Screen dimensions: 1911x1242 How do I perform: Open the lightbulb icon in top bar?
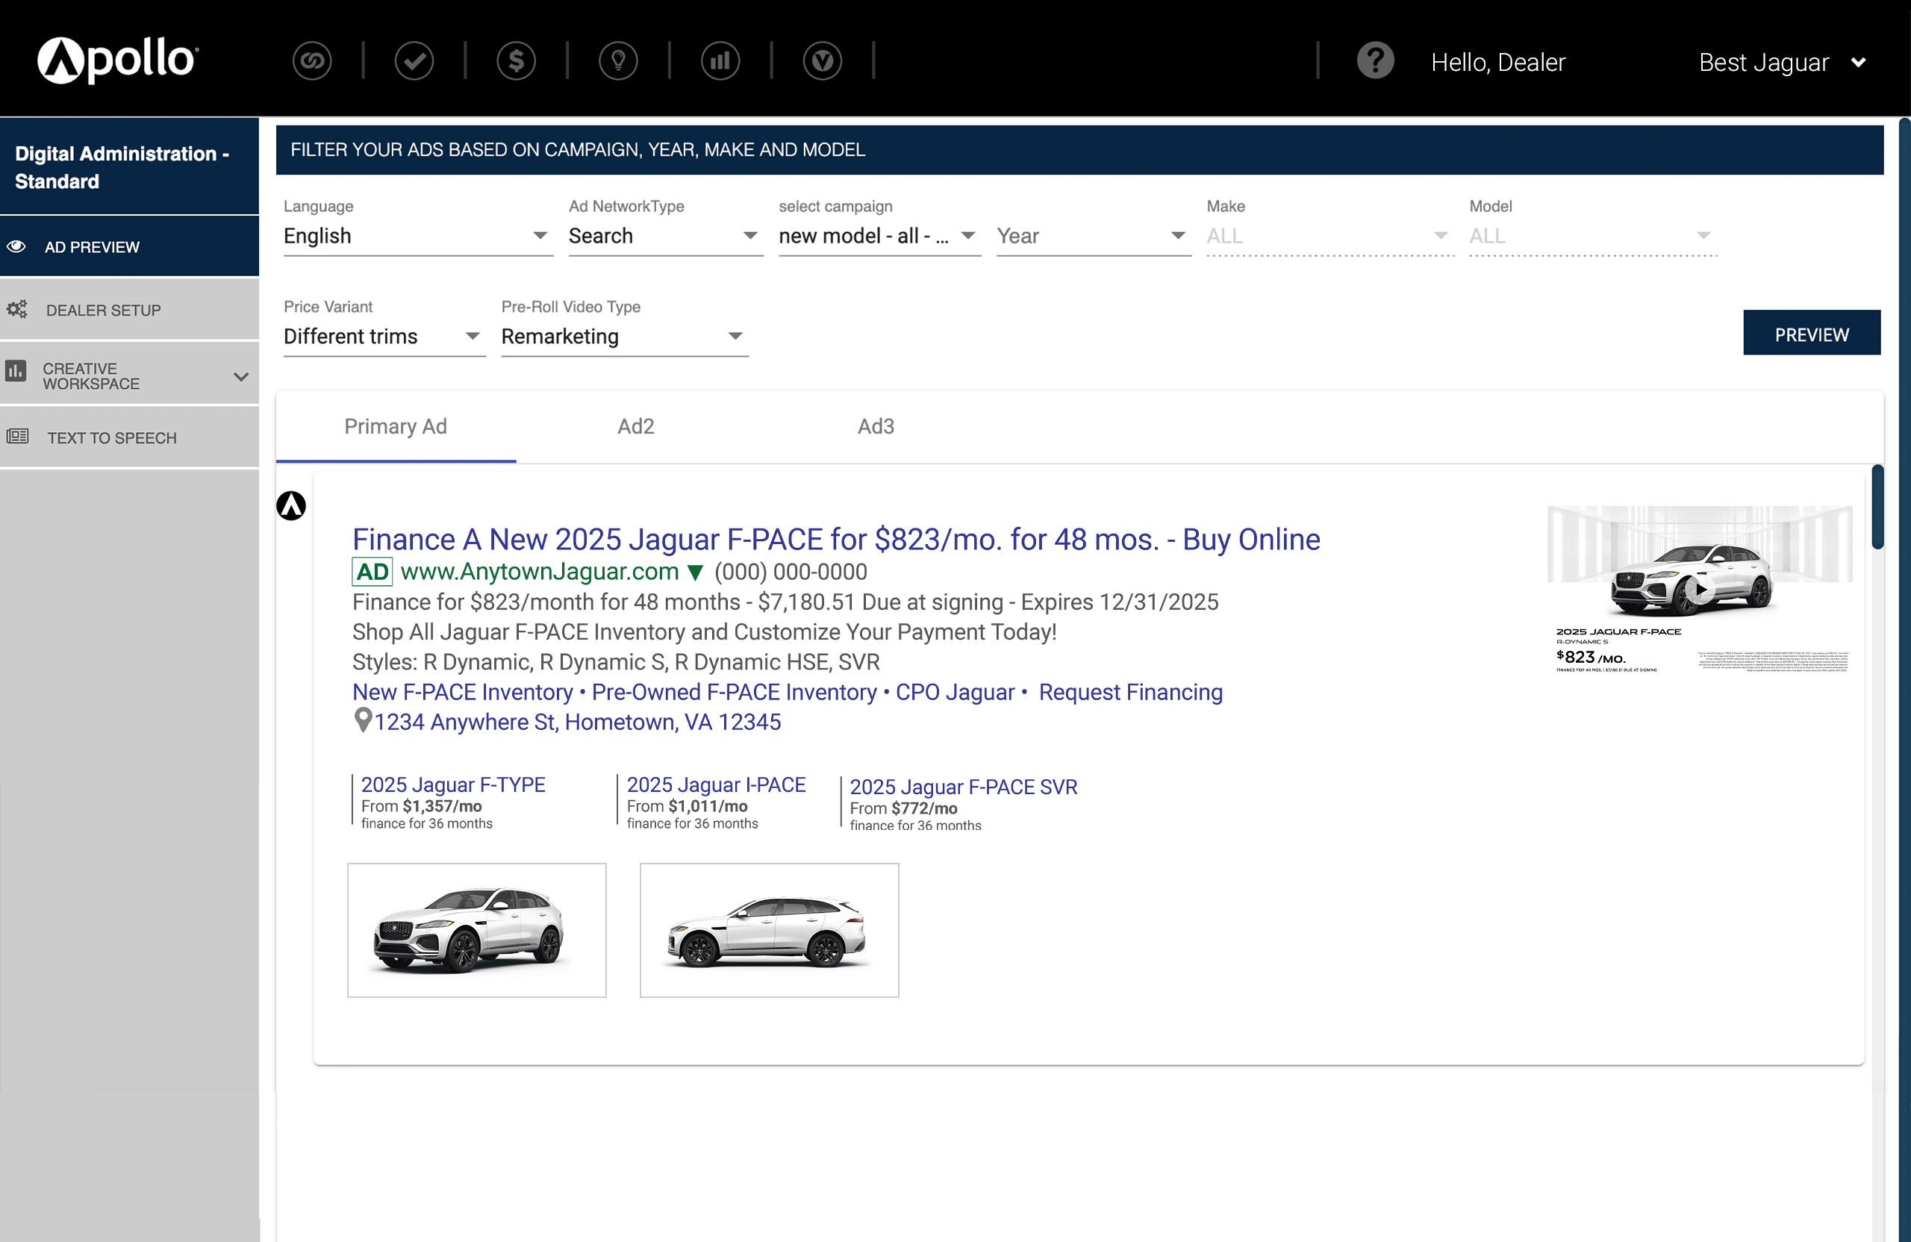618,61
